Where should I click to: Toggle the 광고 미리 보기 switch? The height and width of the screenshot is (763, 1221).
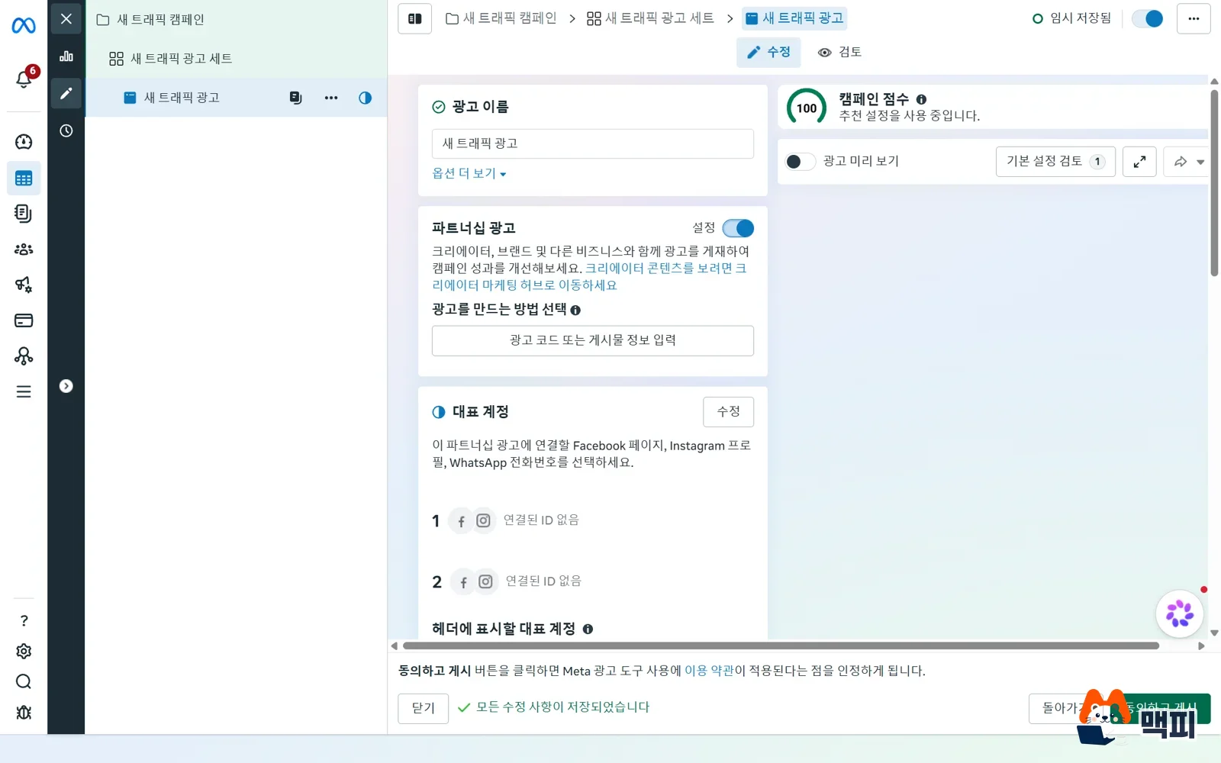point(801,162)
